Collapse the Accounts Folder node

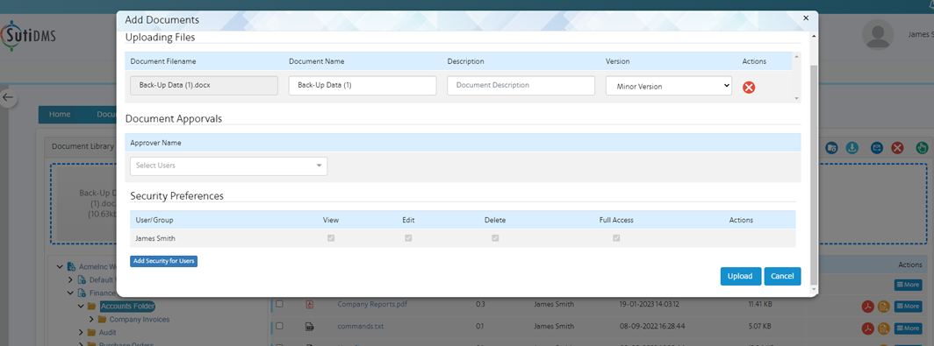coord(81,307)
